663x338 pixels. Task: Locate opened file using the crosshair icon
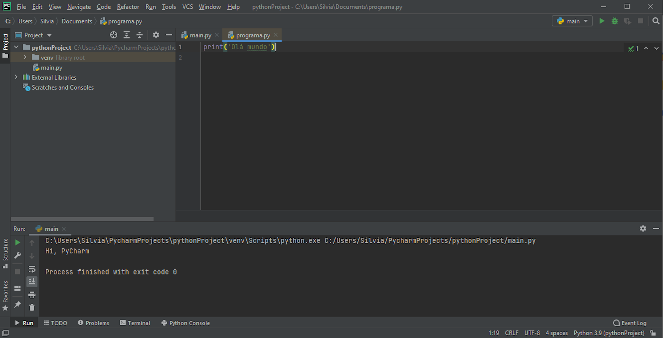(114, 35)
